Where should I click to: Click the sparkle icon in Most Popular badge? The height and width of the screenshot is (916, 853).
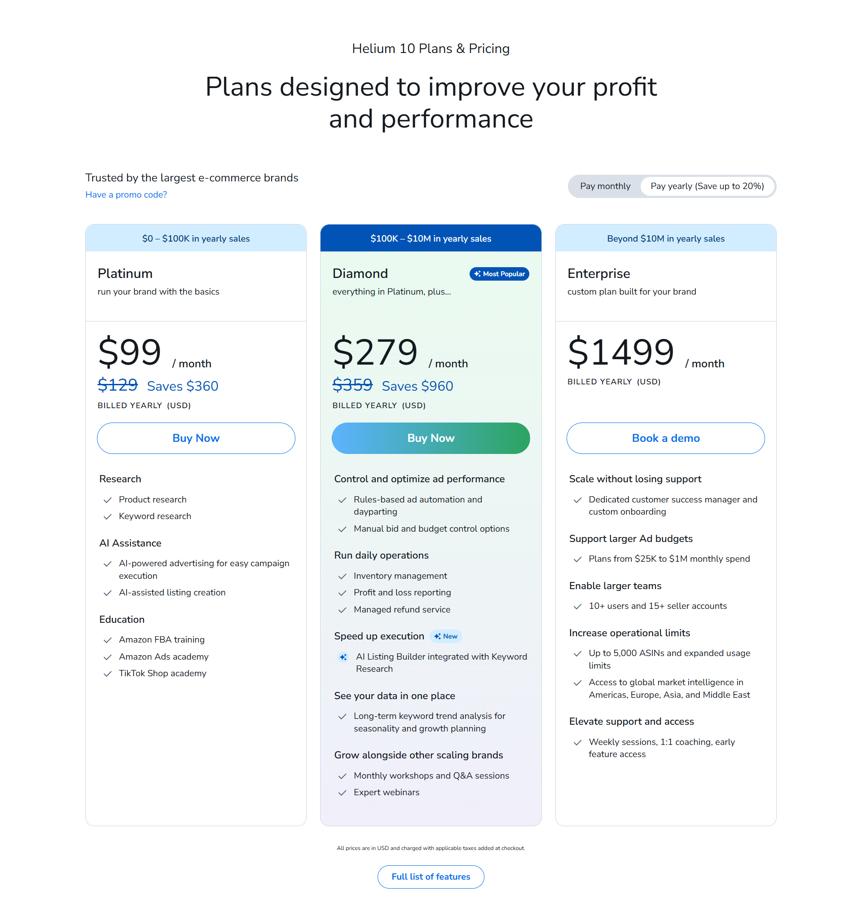477,274
